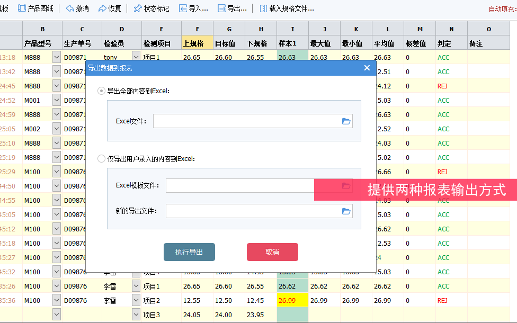
Task: Expand the 产品型号 dropdown in the M002 row
Action: click(x=57, y=129)
